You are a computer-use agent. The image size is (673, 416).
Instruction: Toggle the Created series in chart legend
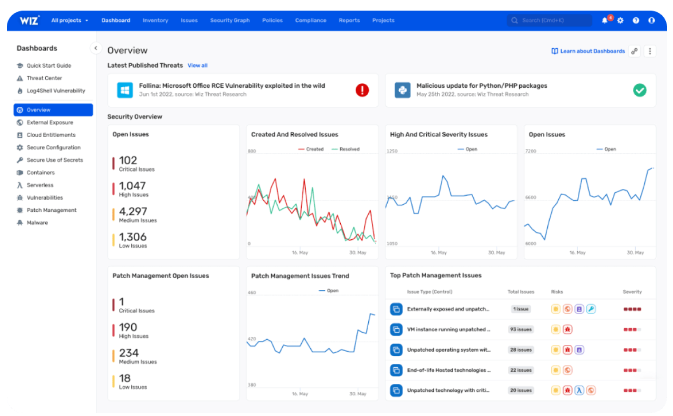[311, 149]
